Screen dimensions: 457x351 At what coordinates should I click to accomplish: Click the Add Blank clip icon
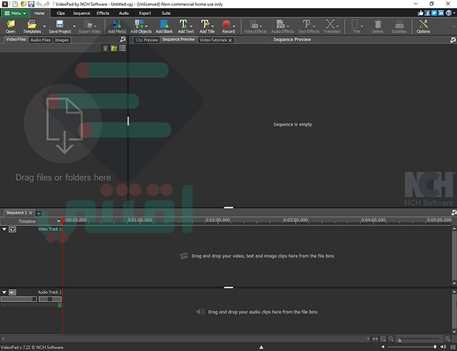165,24
